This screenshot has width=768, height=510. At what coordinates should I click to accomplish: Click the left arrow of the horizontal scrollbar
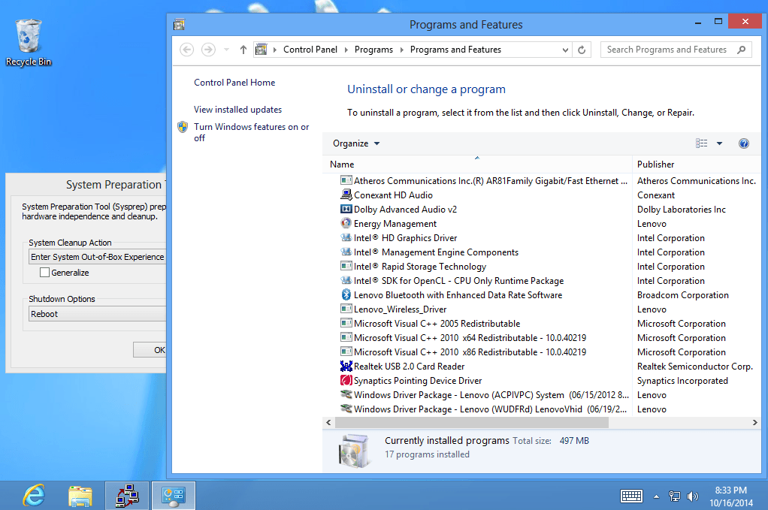(328, 422)
